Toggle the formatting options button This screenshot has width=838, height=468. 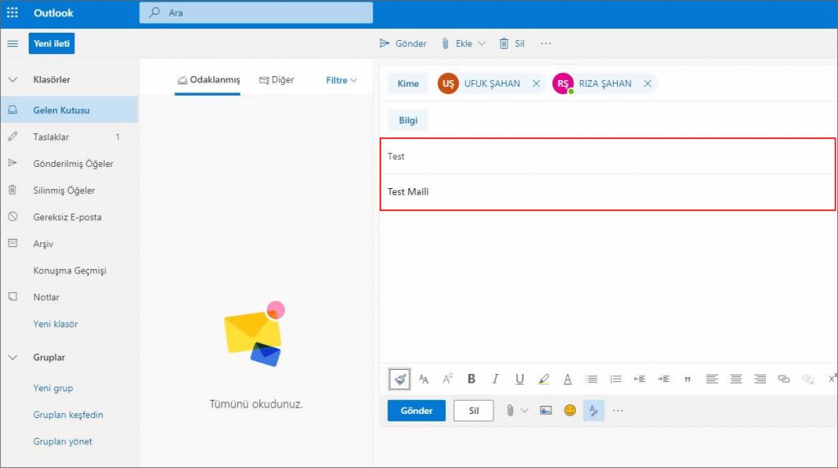coord(593,410)
